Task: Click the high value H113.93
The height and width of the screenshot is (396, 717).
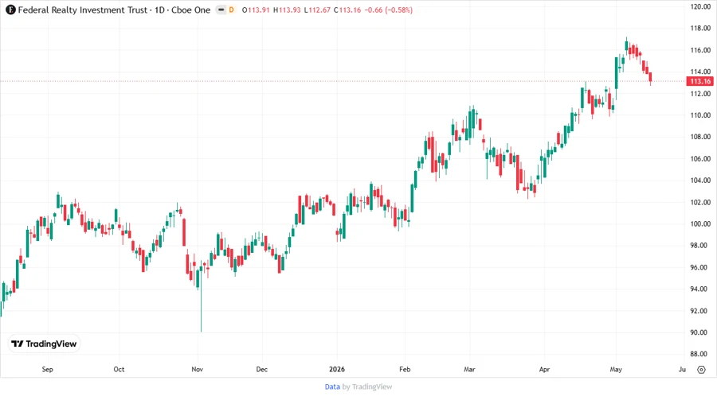Action: 287,10
